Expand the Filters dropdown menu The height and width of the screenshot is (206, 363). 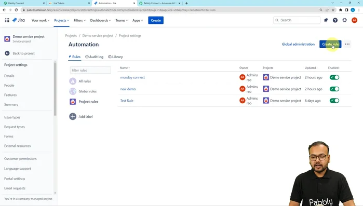point(79,20)
